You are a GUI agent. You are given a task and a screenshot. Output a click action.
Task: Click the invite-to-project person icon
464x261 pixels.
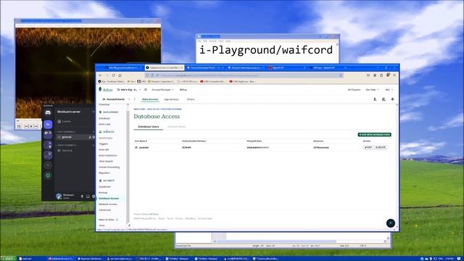(375, 99)
